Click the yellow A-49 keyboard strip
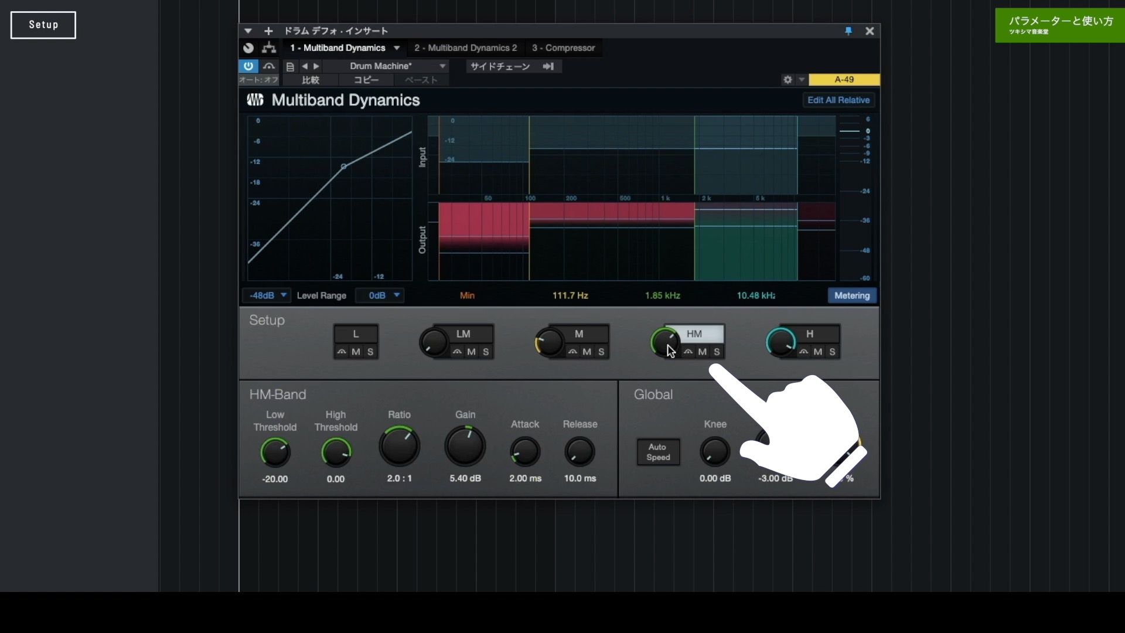The height and width of the screenshot is (633, 1125). (x=844, y=80)
